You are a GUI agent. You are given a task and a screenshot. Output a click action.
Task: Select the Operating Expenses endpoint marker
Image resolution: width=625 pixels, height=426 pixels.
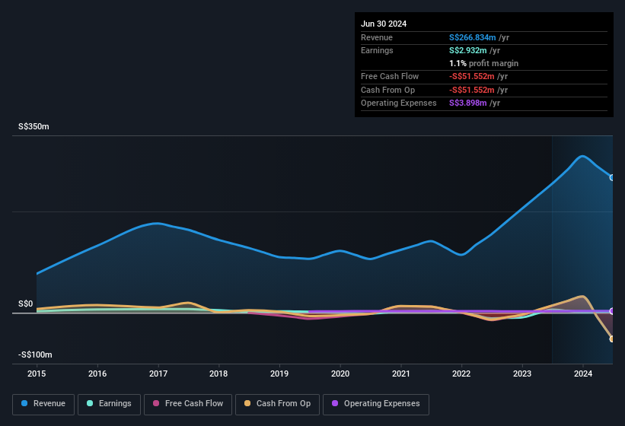(x=612, y=311)
